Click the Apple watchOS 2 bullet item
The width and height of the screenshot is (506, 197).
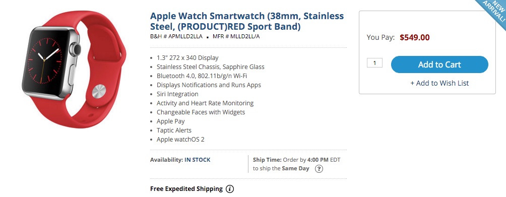[x=180, y=140]
